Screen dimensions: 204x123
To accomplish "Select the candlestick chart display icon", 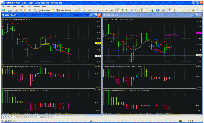I will (x=122, y=10).
